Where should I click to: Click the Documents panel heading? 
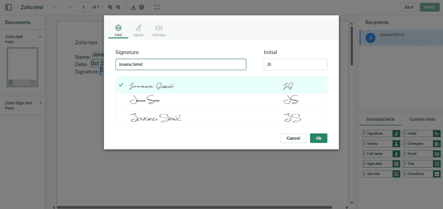pyautogui.click(x=18, y=22)
